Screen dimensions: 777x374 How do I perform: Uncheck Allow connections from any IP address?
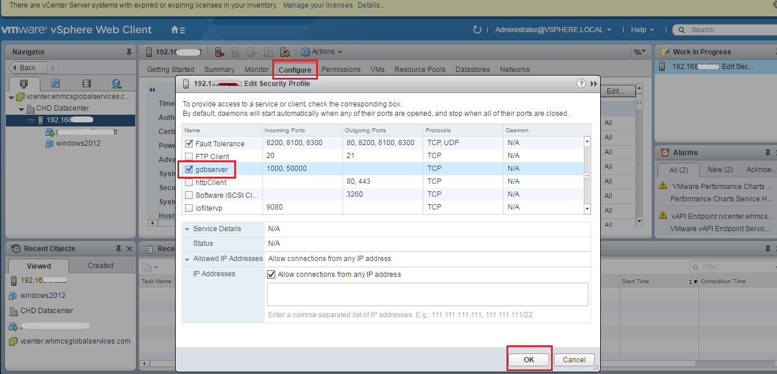(x=271, y=274)
